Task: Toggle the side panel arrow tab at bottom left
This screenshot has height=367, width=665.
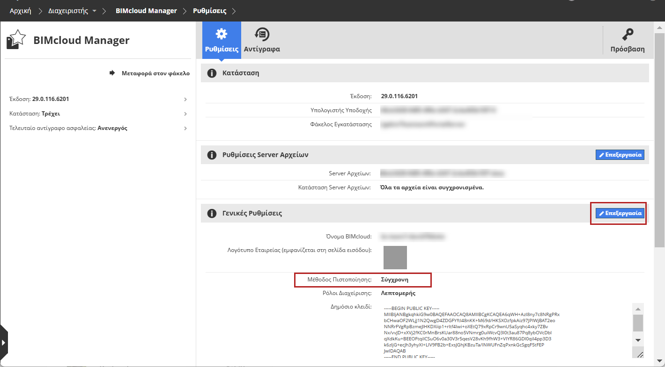Action: coord(4,342)
